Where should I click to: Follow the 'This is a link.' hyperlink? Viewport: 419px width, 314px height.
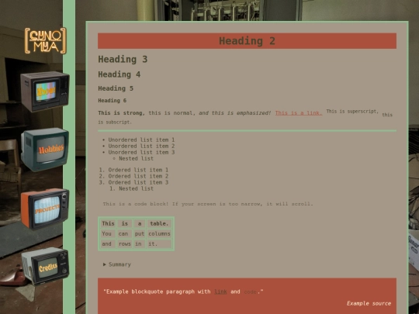coord(299,113)
